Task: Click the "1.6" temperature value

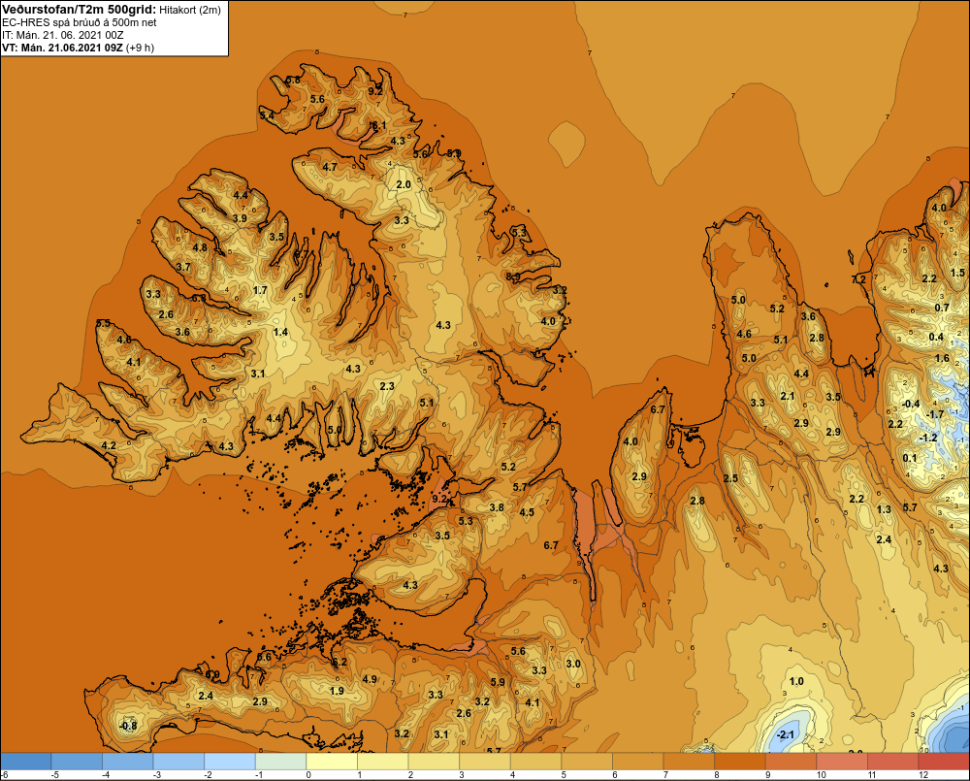Action: (x=942, y=358)
